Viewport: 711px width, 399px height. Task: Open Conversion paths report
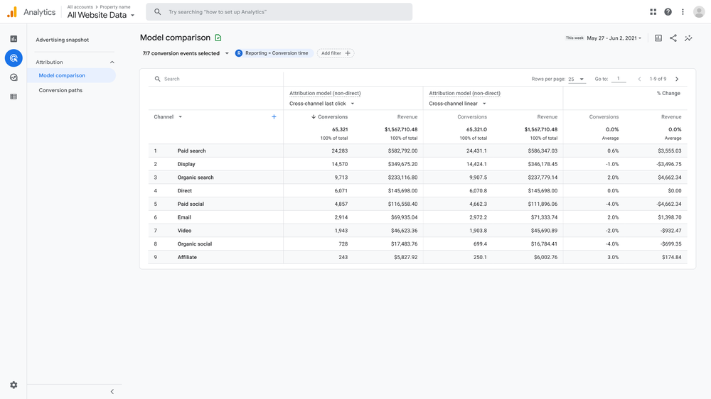point(60,90)
